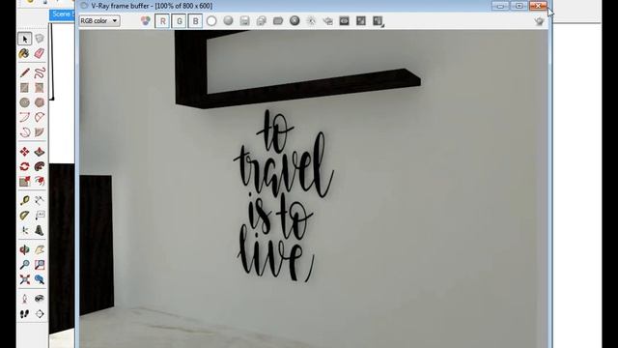Viewport: 618px width, 348px height.
Task: Select the red Rotate tool
Action: (24, 166)
